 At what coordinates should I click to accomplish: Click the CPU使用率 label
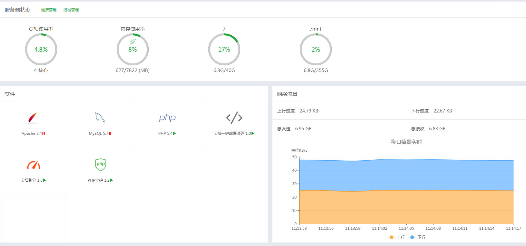pyautogui.click(x=41, y=29)
